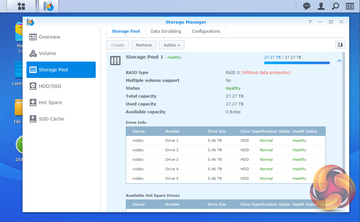Viewport: 360px width, 222px height.
Task: Click the Remove button
Action: [x=144, y=45]
